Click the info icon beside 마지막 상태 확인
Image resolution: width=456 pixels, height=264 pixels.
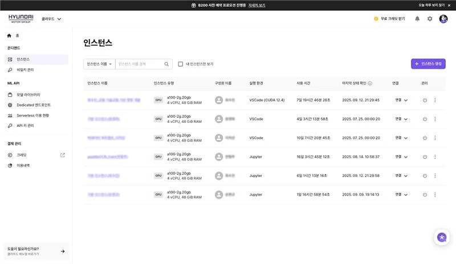(370, 83)
